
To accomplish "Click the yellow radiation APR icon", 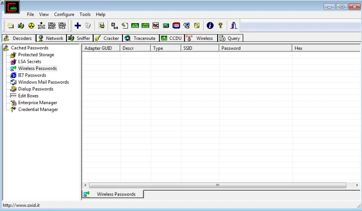I will click(x=31, y=25).
